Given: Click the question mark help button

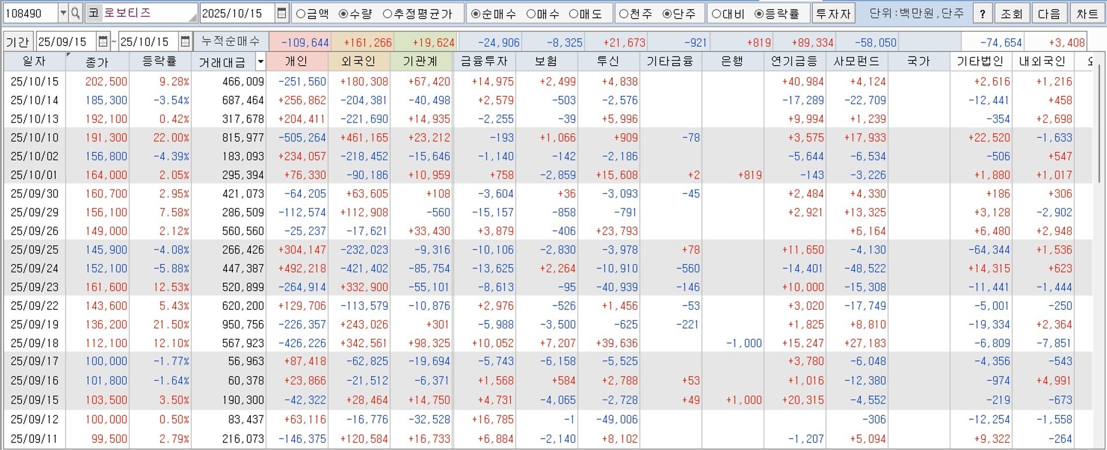Looking at the screenshot, I should 982,13.
